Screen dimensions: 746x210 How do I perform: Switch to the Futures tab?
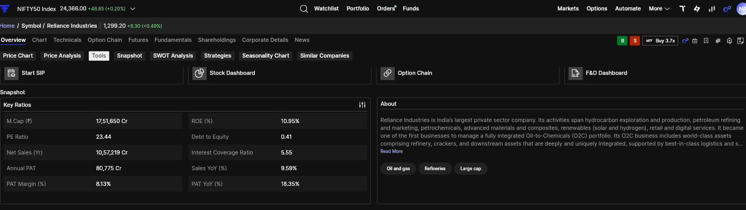[138, 40]
